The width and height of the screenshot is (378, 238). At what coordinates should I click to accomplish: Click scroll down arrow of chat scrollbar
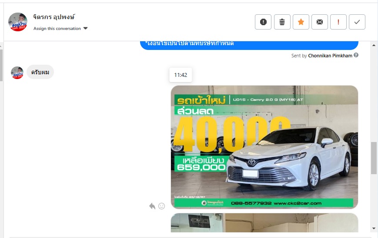point(374,228)
